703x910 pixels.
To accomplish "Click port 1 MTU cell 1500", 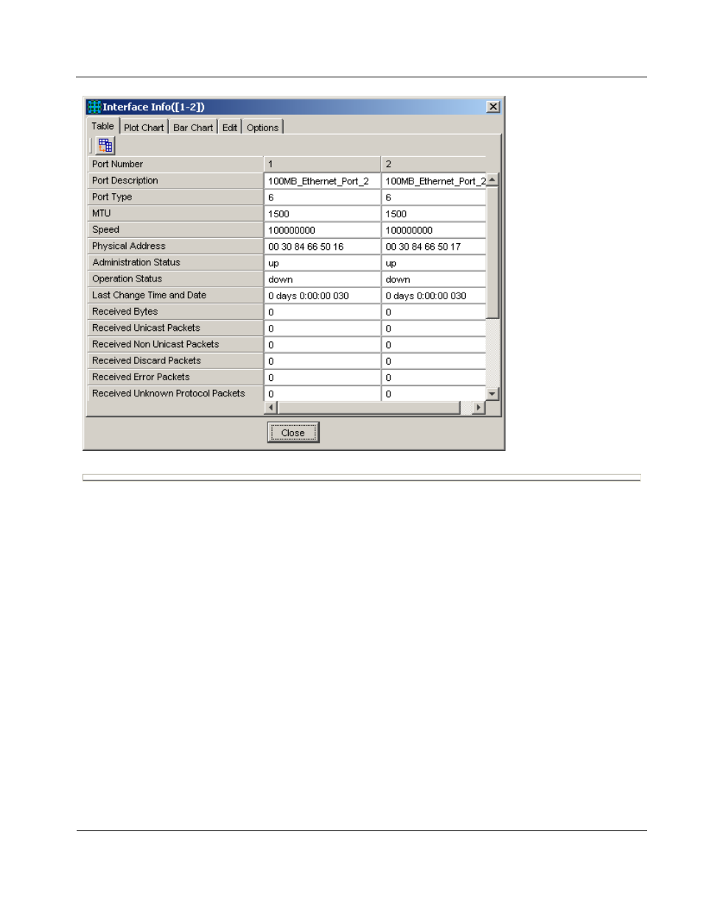I will (322, 214).
